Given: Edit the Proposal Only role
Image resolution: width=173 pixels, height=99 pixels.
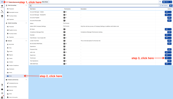Looking at the screenshot, I should point(169,49).
